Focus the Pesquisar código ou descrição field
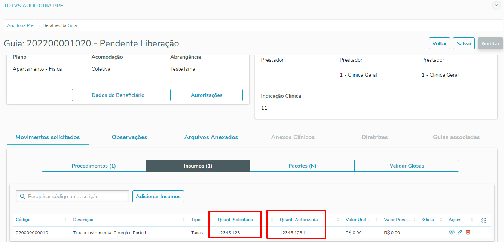 (x=73, y=196)
